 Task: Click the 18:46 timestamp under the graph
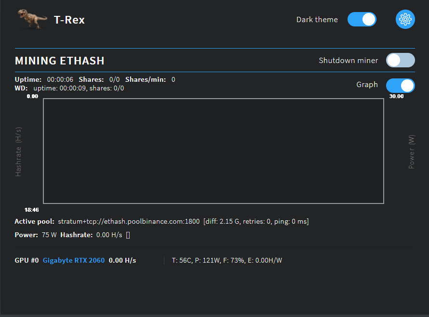(32, 210)
